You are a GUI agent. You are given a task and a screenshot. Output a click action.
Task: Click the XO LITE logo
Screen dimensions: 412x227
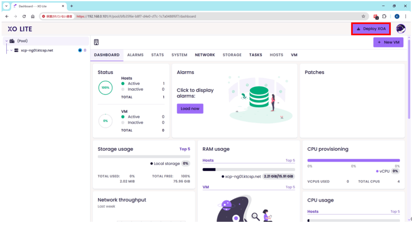[x=20, y=29]
